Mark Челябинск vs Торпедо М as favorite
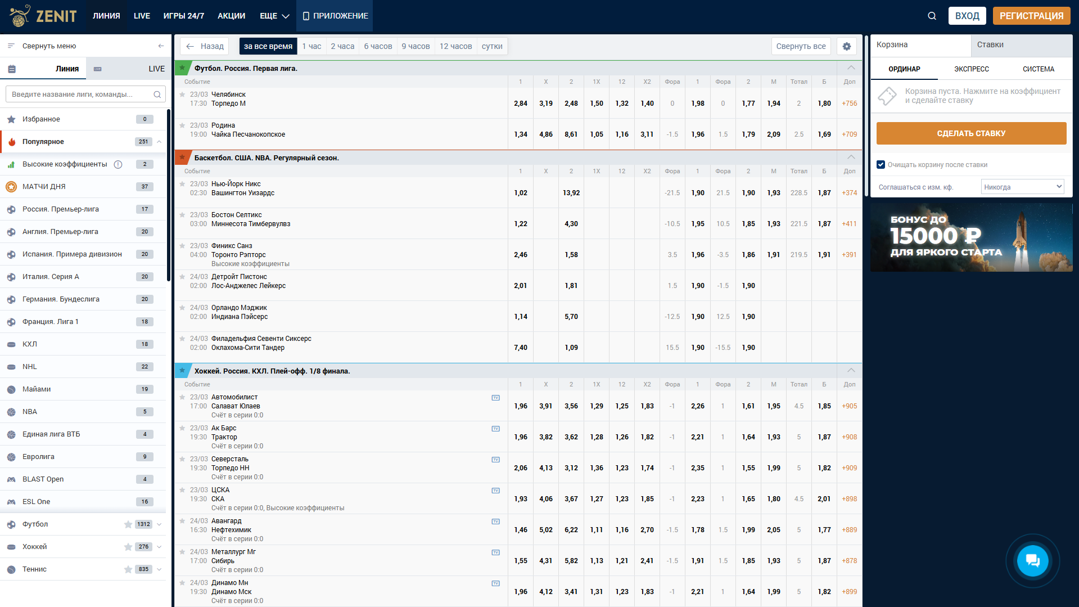Viewport: 1079px width, 607px height. click(x=182, y=95)
